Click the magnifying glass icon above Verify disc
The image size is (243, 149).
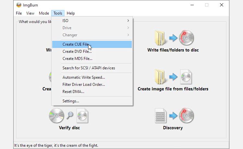[x=70, y=115]
